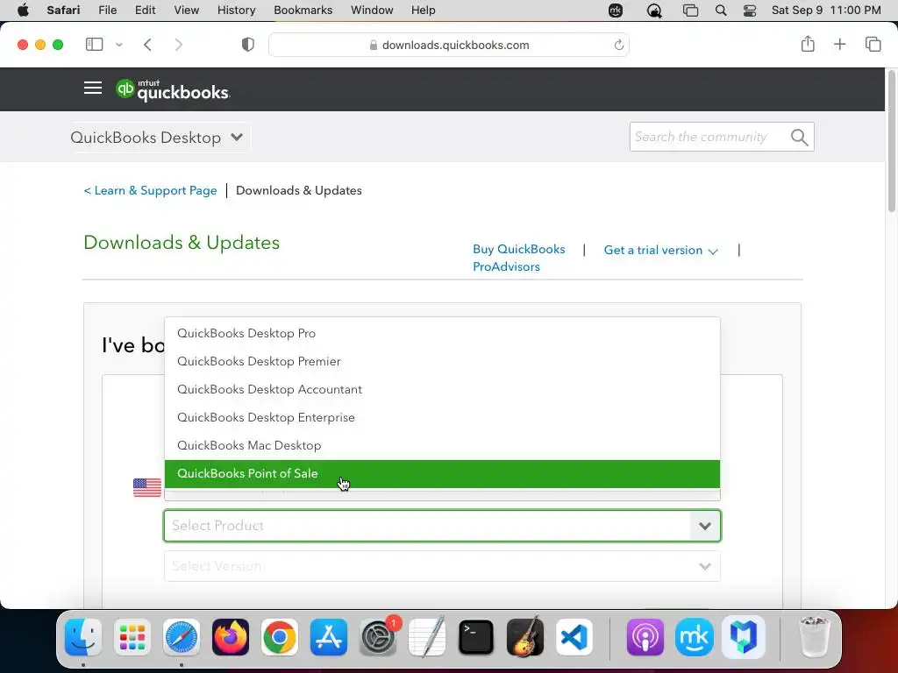Toggle the Safari sidebar icon
The width and height of the screenshot is (898, 673).
(x=94, y=45)
